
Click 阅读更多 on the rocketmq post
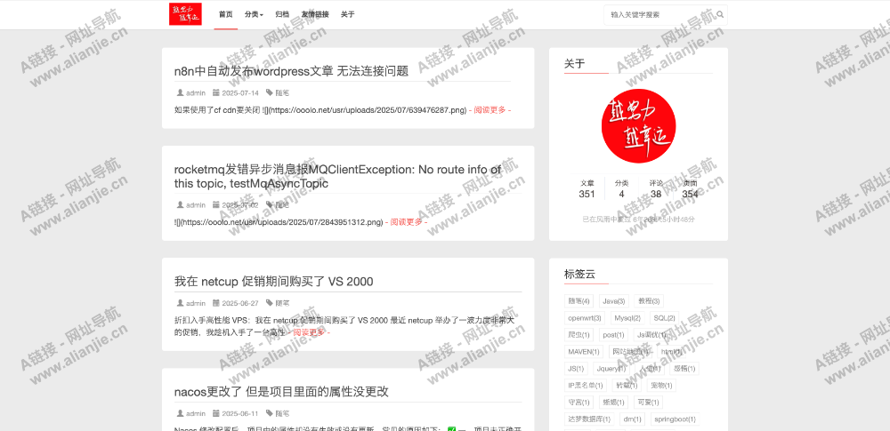[x=407, y=222]
